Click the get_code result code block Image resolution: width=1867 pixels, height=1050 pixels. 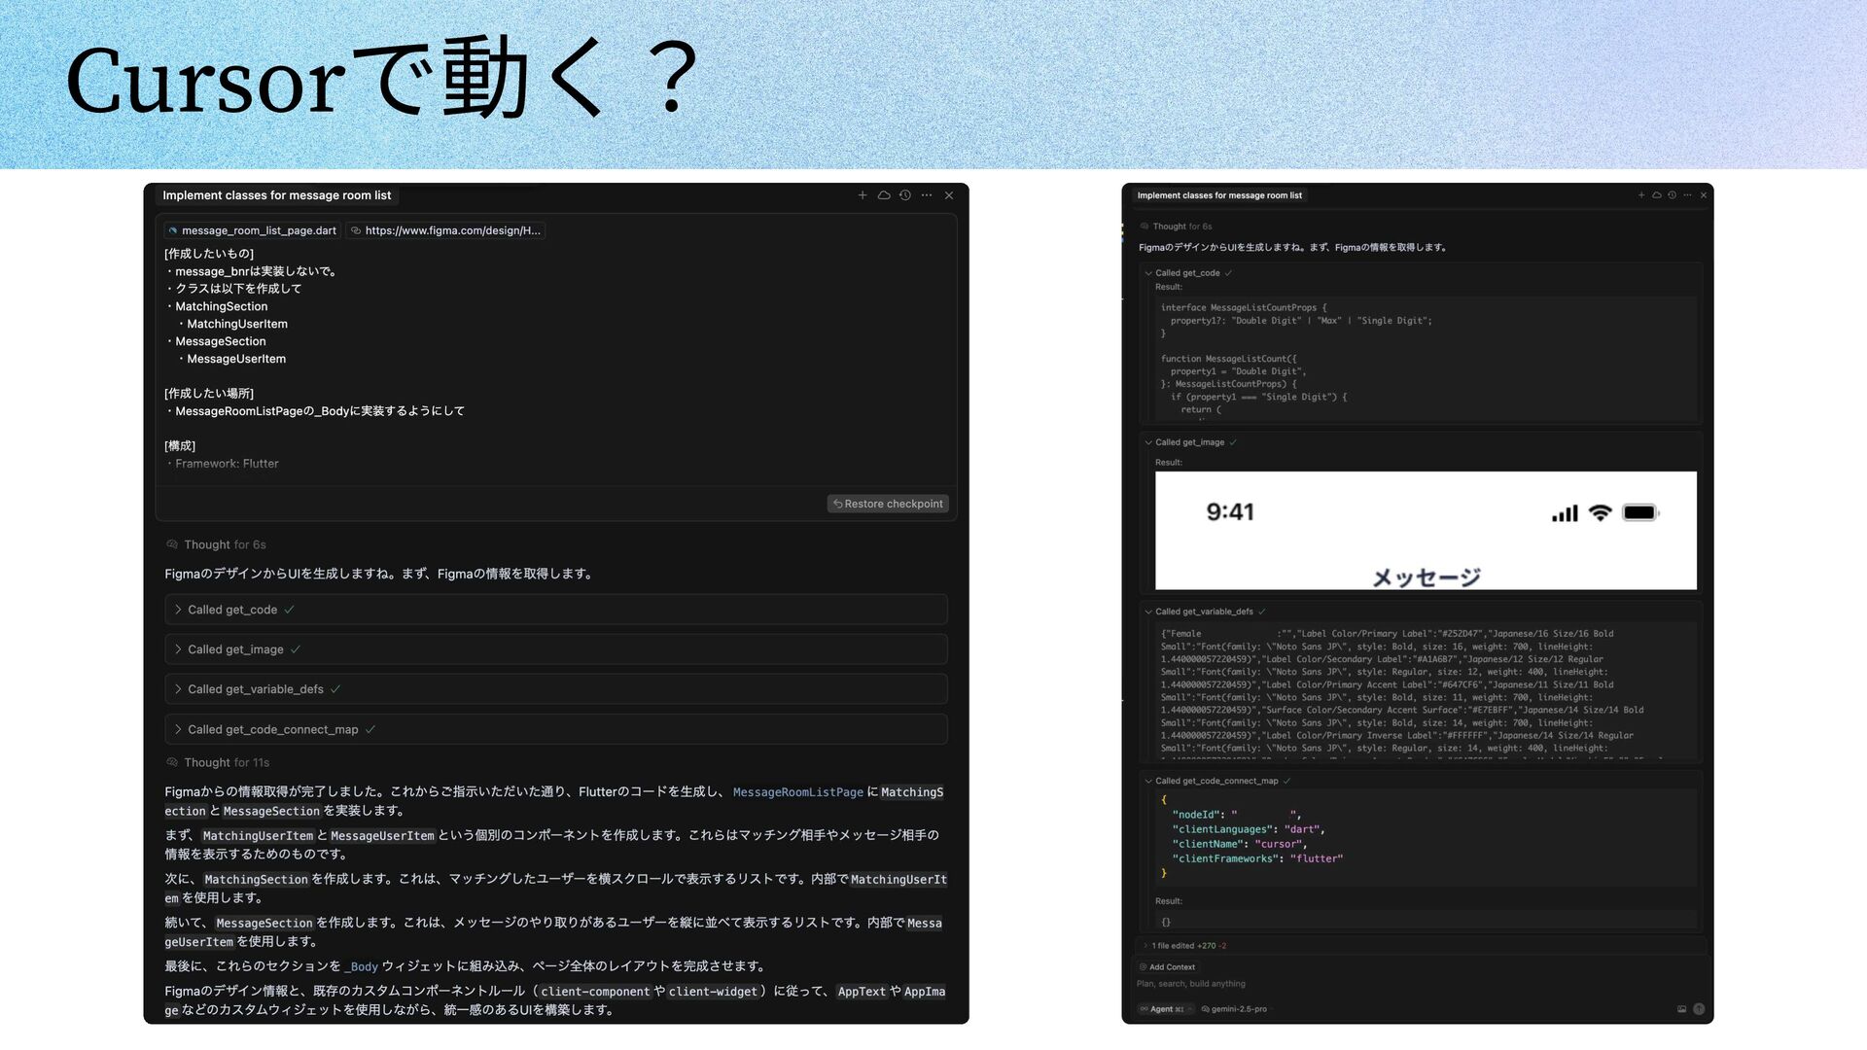(1424, 359)
